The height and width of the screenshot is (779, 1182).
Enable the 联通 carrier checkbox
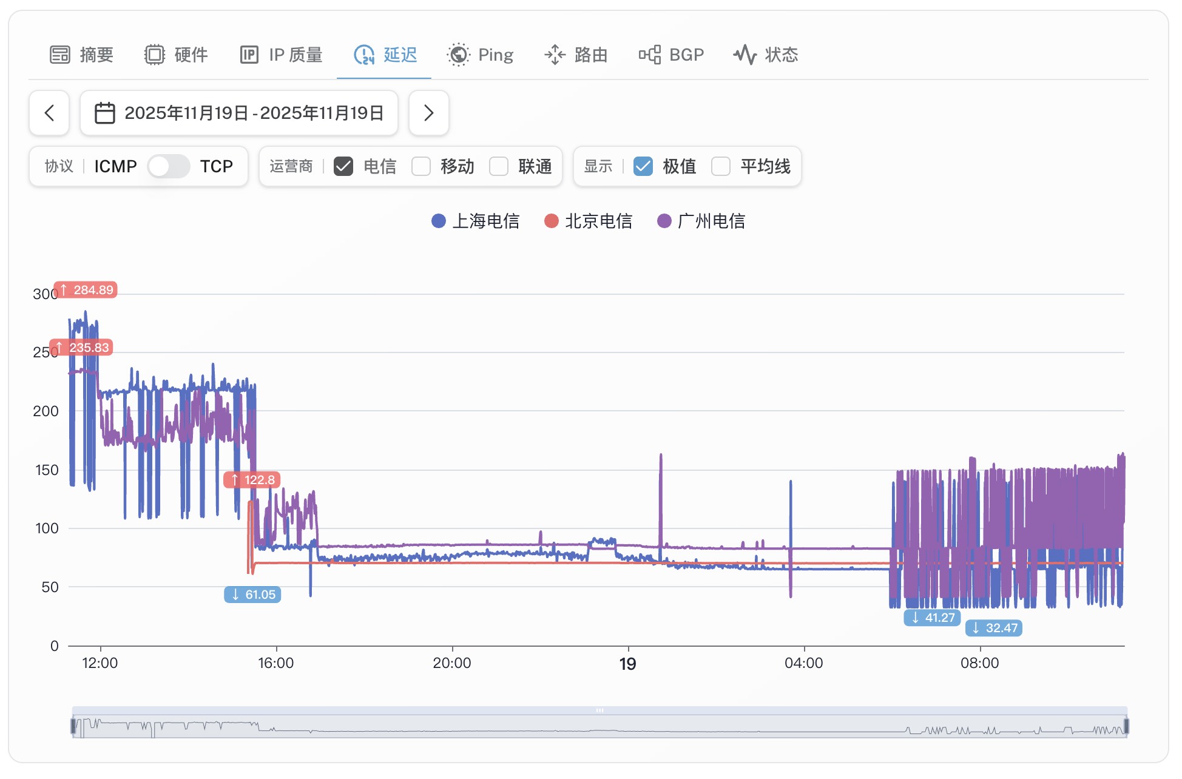499,166
